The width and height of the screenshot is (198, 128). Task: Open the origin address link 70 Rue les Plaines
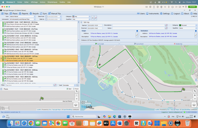104,33
